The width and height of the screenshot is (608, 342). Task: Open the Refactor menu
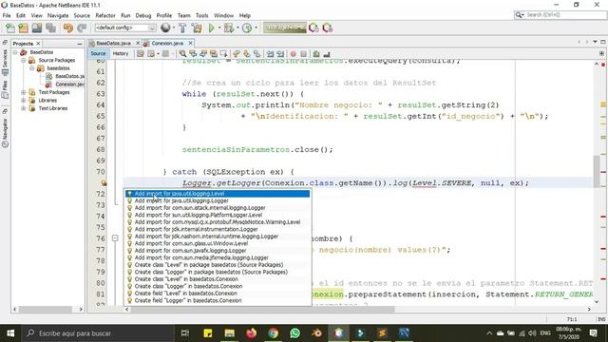105,15
